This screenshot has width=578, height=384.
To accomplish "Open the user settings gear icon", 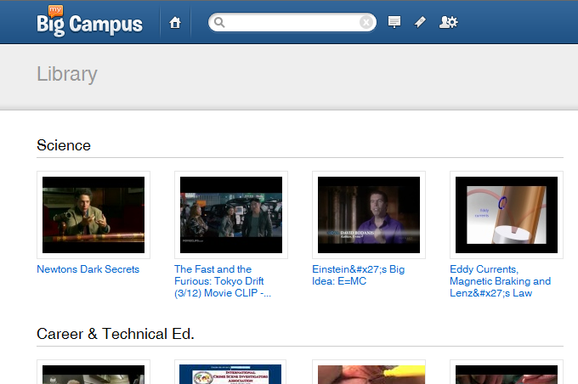I will [449, 22].
